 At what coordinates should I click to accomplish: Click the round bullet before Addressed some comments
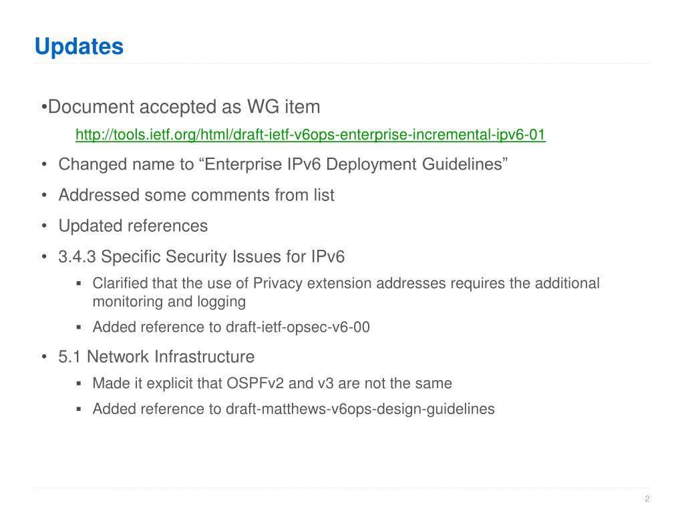(x=44, y=195)
